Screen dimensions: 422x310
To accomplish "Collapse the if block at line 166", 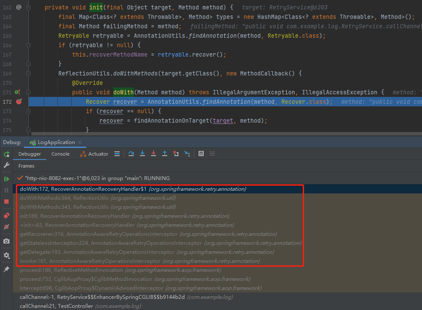I will point(28,45).
